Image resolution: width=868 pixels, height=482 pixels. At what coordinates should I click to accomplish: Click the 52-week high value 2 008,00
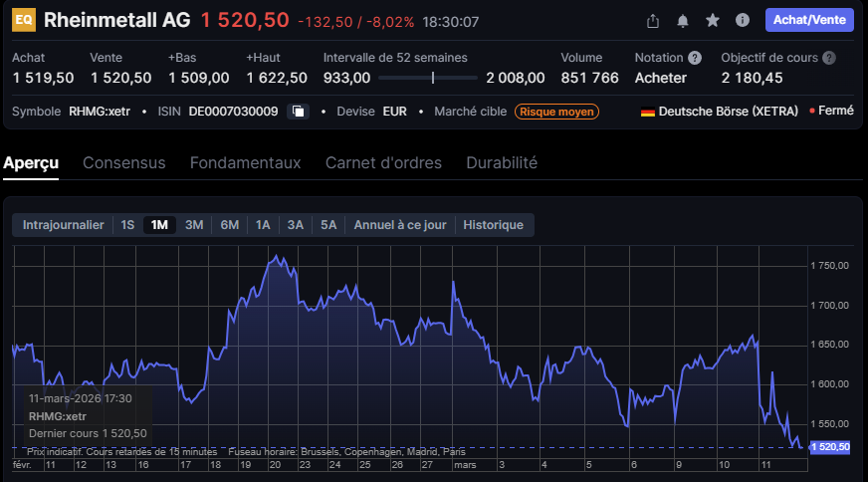[x=516, y=78]
